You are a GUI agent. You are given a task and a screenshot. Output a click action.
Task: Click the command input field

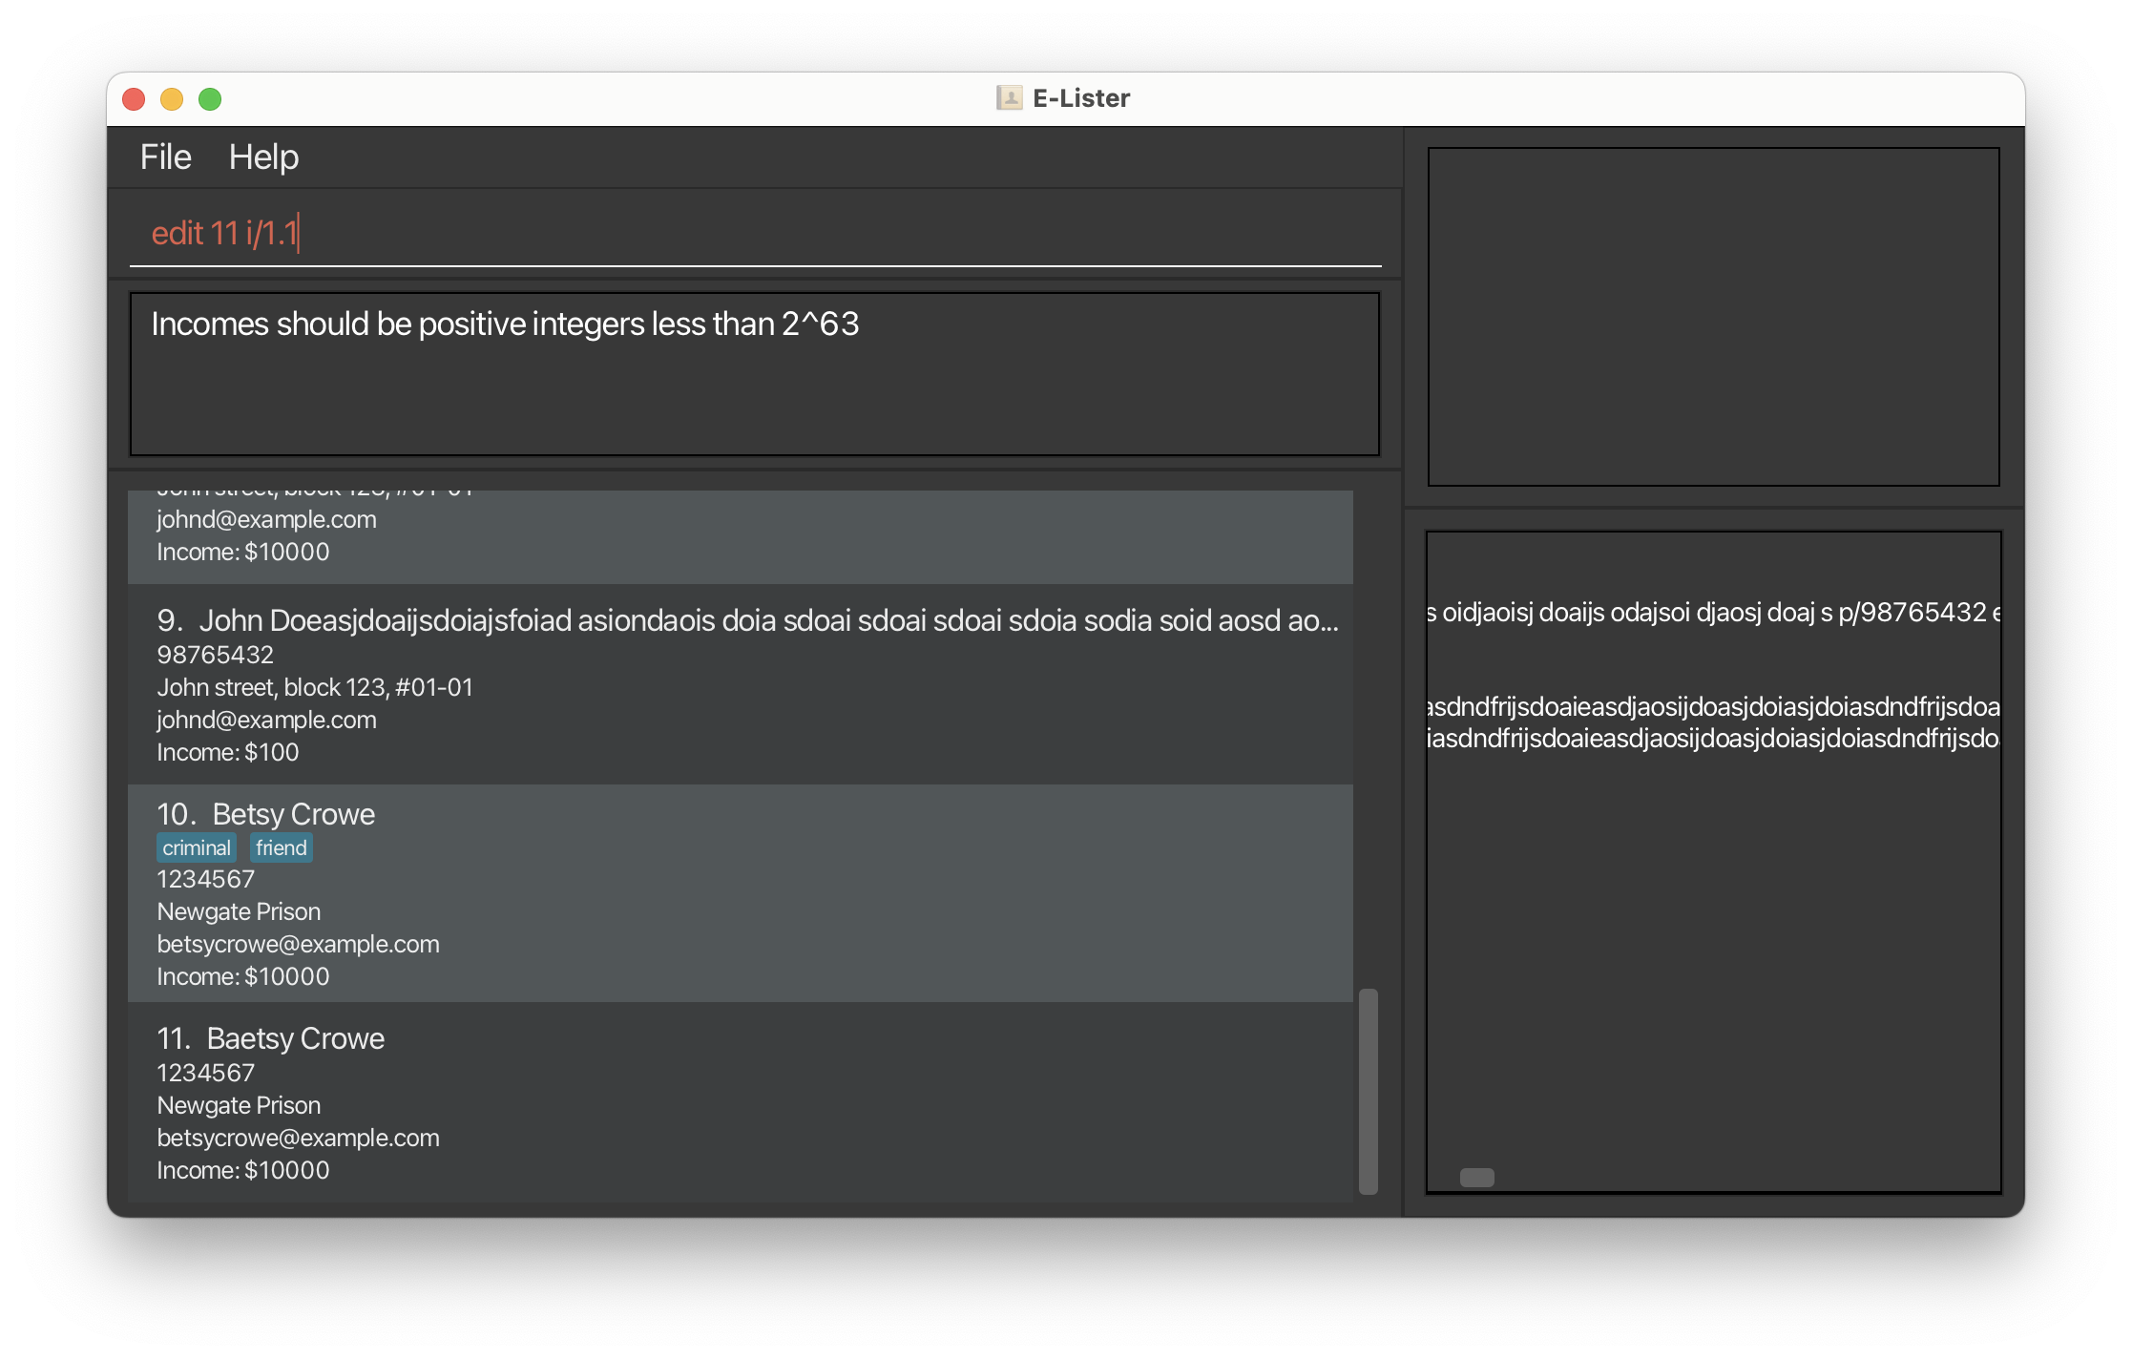(754, 233)
